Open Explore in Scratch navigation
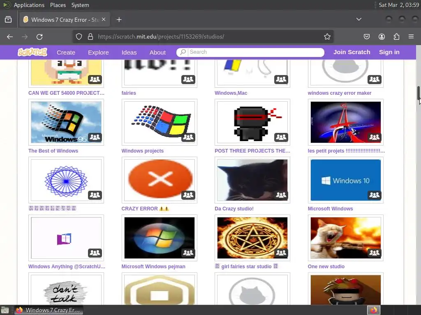 pyautogui.click(x=98, y=52)
